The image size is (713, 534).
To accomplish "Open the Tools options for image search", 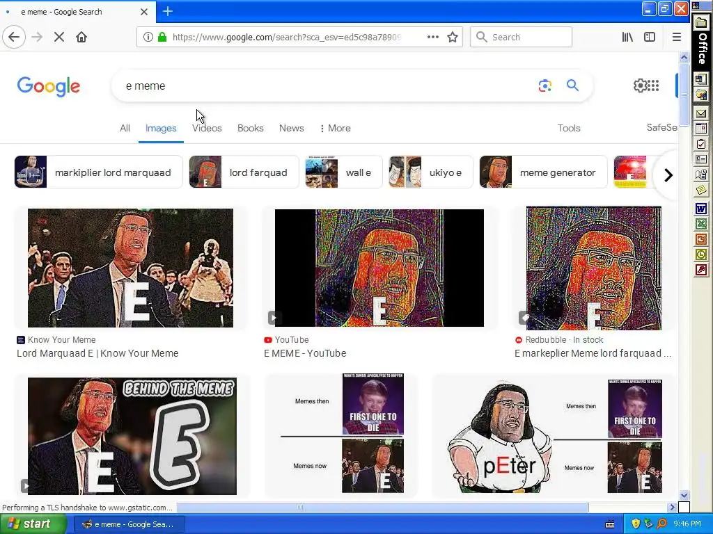I will point(569,129).
